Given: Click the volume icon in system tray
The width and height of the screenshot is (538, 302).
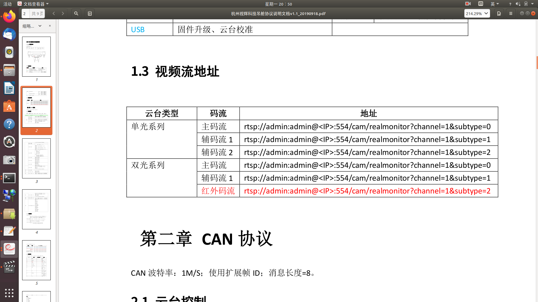Looking at the screenshot, I should pos(518,4).
